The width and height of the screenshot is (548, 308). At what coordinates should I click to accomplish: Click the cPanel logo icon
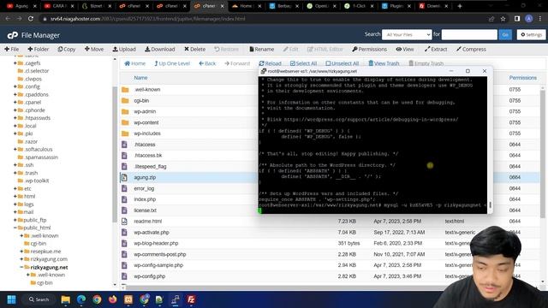13,35
